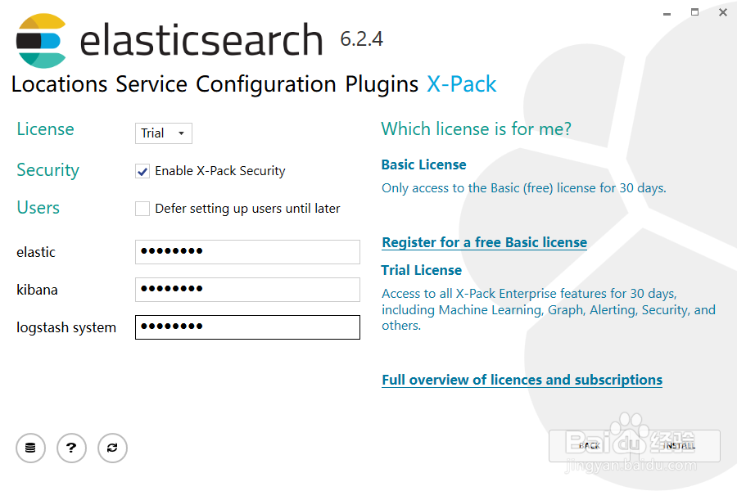
Task: Open the help icon
Action: [71, 448]
